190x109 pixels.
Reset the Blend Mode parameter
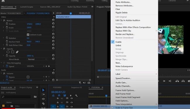(x=53, y=59)
